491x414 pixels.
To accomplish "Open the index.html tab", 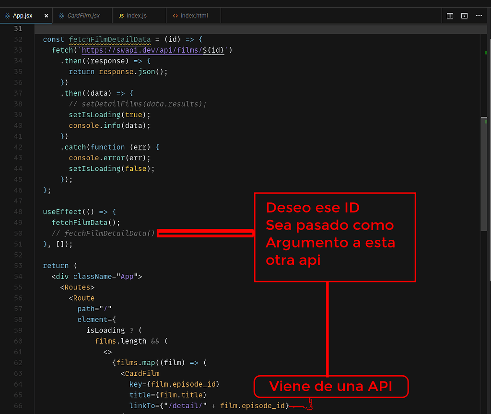I will [x=194, y=15].
